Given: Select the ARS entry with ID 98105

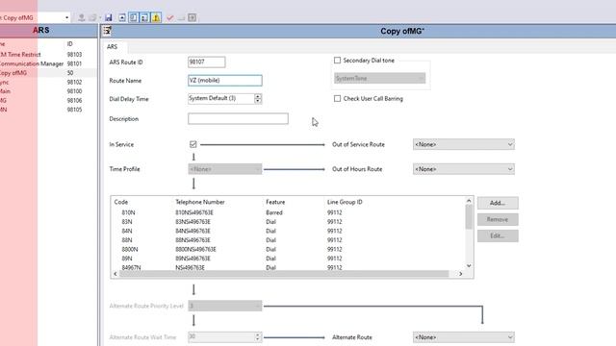Looking at the screenshot, I should click(x=47, y=110).
